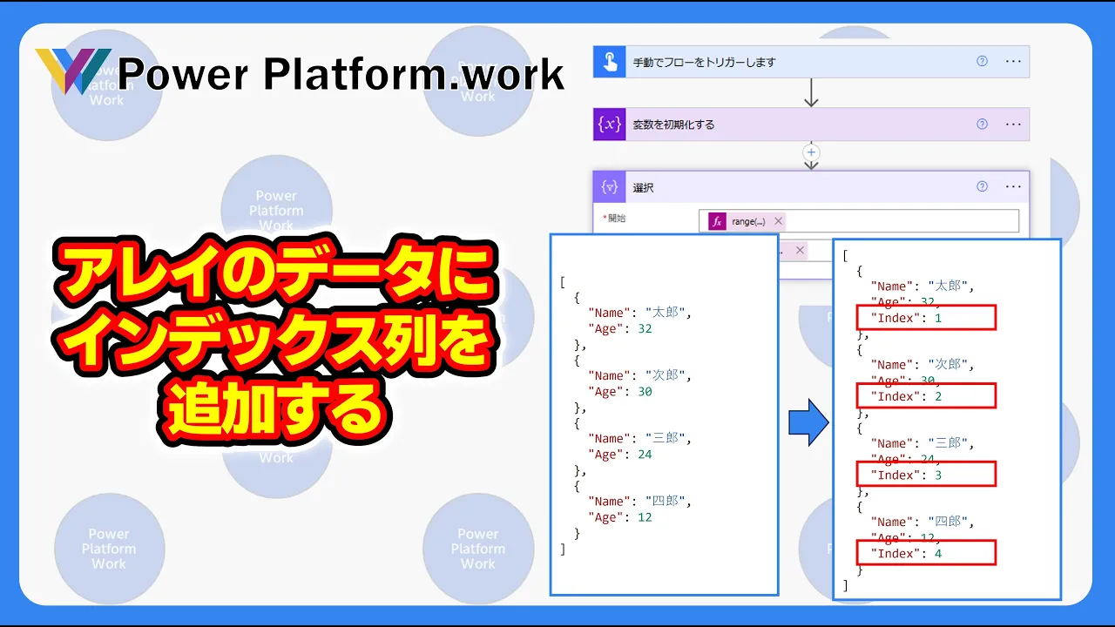Click the "Index": 2 line in the output
Screen dimensions: 1115x627
(x=925, y=396)
